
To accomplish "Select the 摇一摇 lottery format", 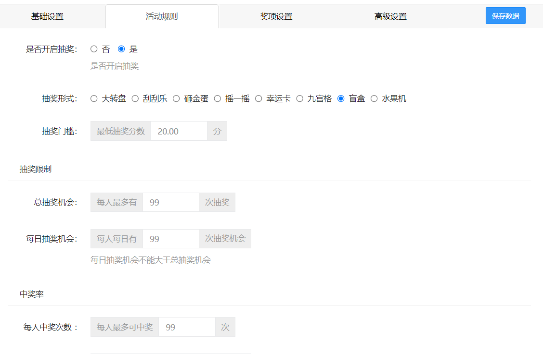I will pos(218,98).
